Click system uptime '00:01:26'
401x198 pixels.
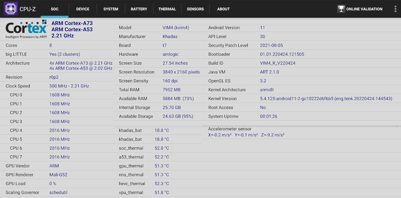(x=269, y=116)
